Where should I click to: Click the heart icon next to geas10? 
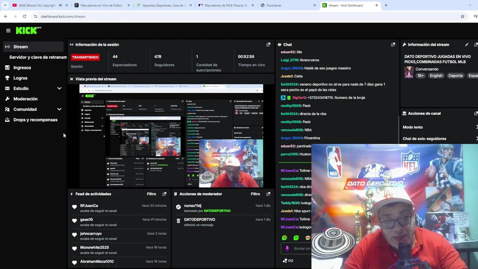[x=74, y=221]
